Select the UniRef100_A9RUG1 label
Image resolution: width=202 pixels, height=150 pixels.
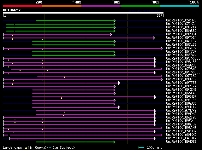click(181, 34)
